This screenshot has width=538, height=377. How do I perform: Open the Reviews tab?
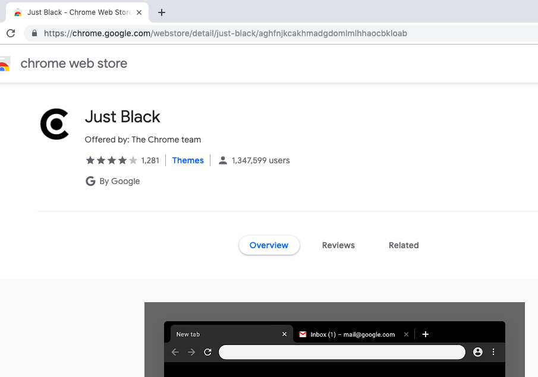(338, 245)
